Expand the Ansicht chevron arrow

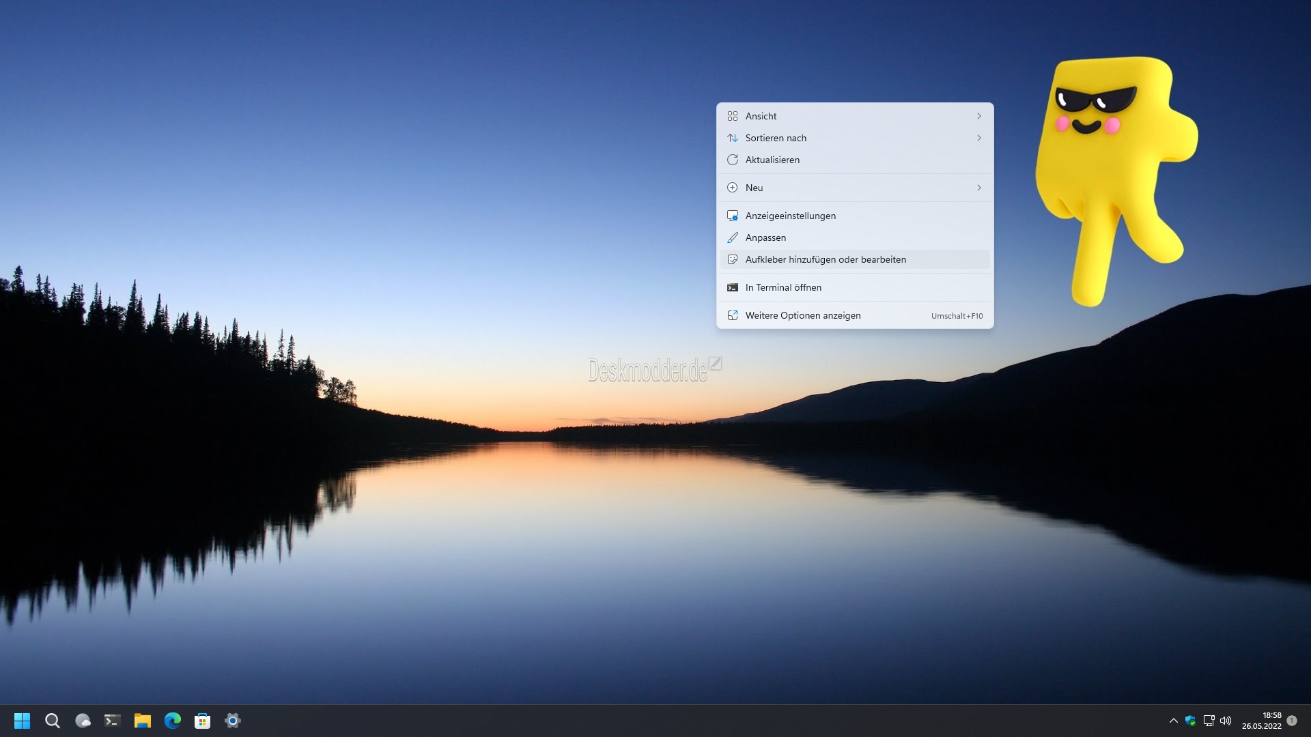click(979, 116)
